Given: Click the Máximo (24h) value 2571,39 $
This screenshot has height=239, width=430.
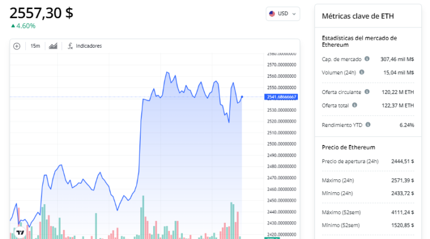Looking at the screenshot, I should [401, 180].
